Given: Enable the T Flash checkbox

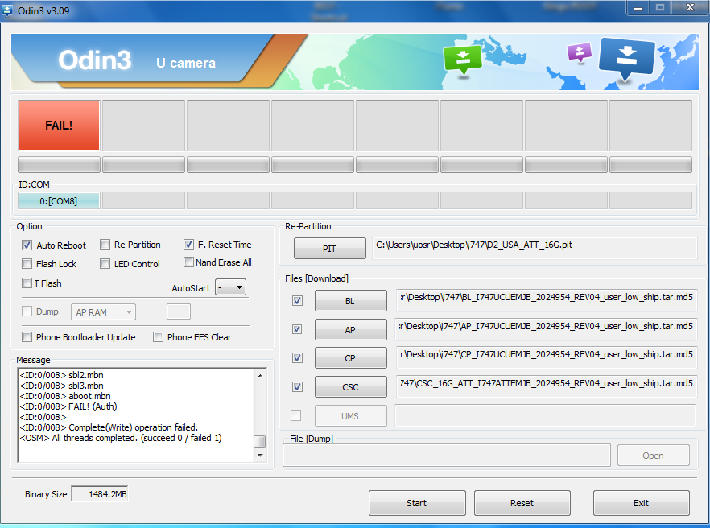Looking at the screenshot, I should pos(27,283).
